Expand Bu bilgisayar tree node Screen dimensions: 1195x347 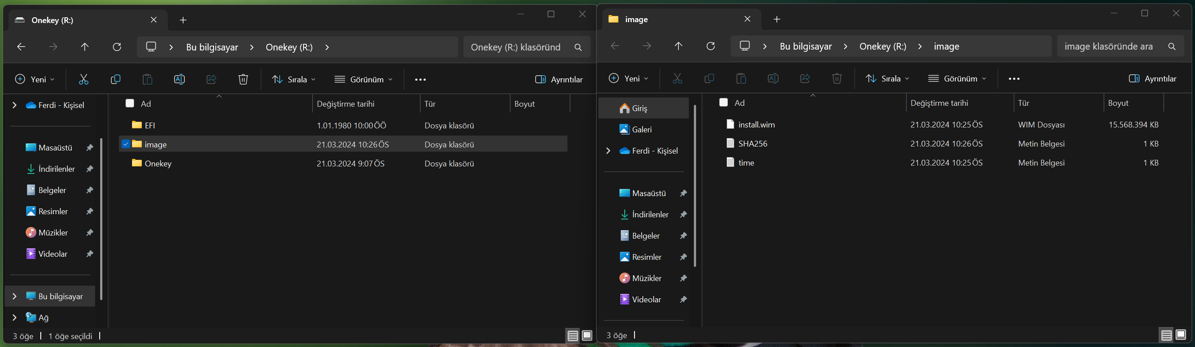(x=14, y=297)
